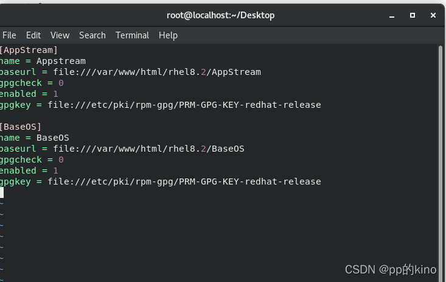The width and height of the screenshot is (446, 282).
Task: Click gpgcheck value 0 under AppStream
Action: point(61,83)
